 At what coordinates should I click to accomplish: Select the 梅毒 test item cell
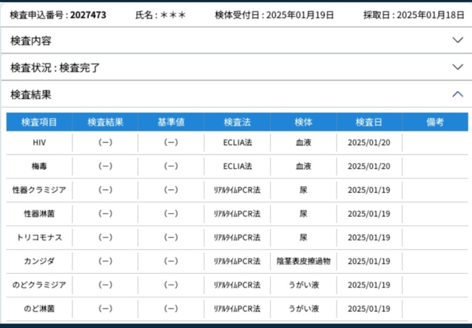tap(39, 166)
